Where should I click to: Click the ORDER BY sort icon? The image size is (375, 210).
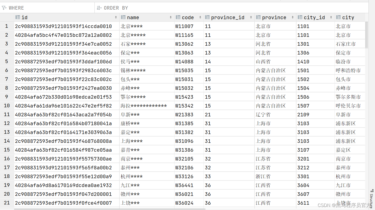[99, 8]
